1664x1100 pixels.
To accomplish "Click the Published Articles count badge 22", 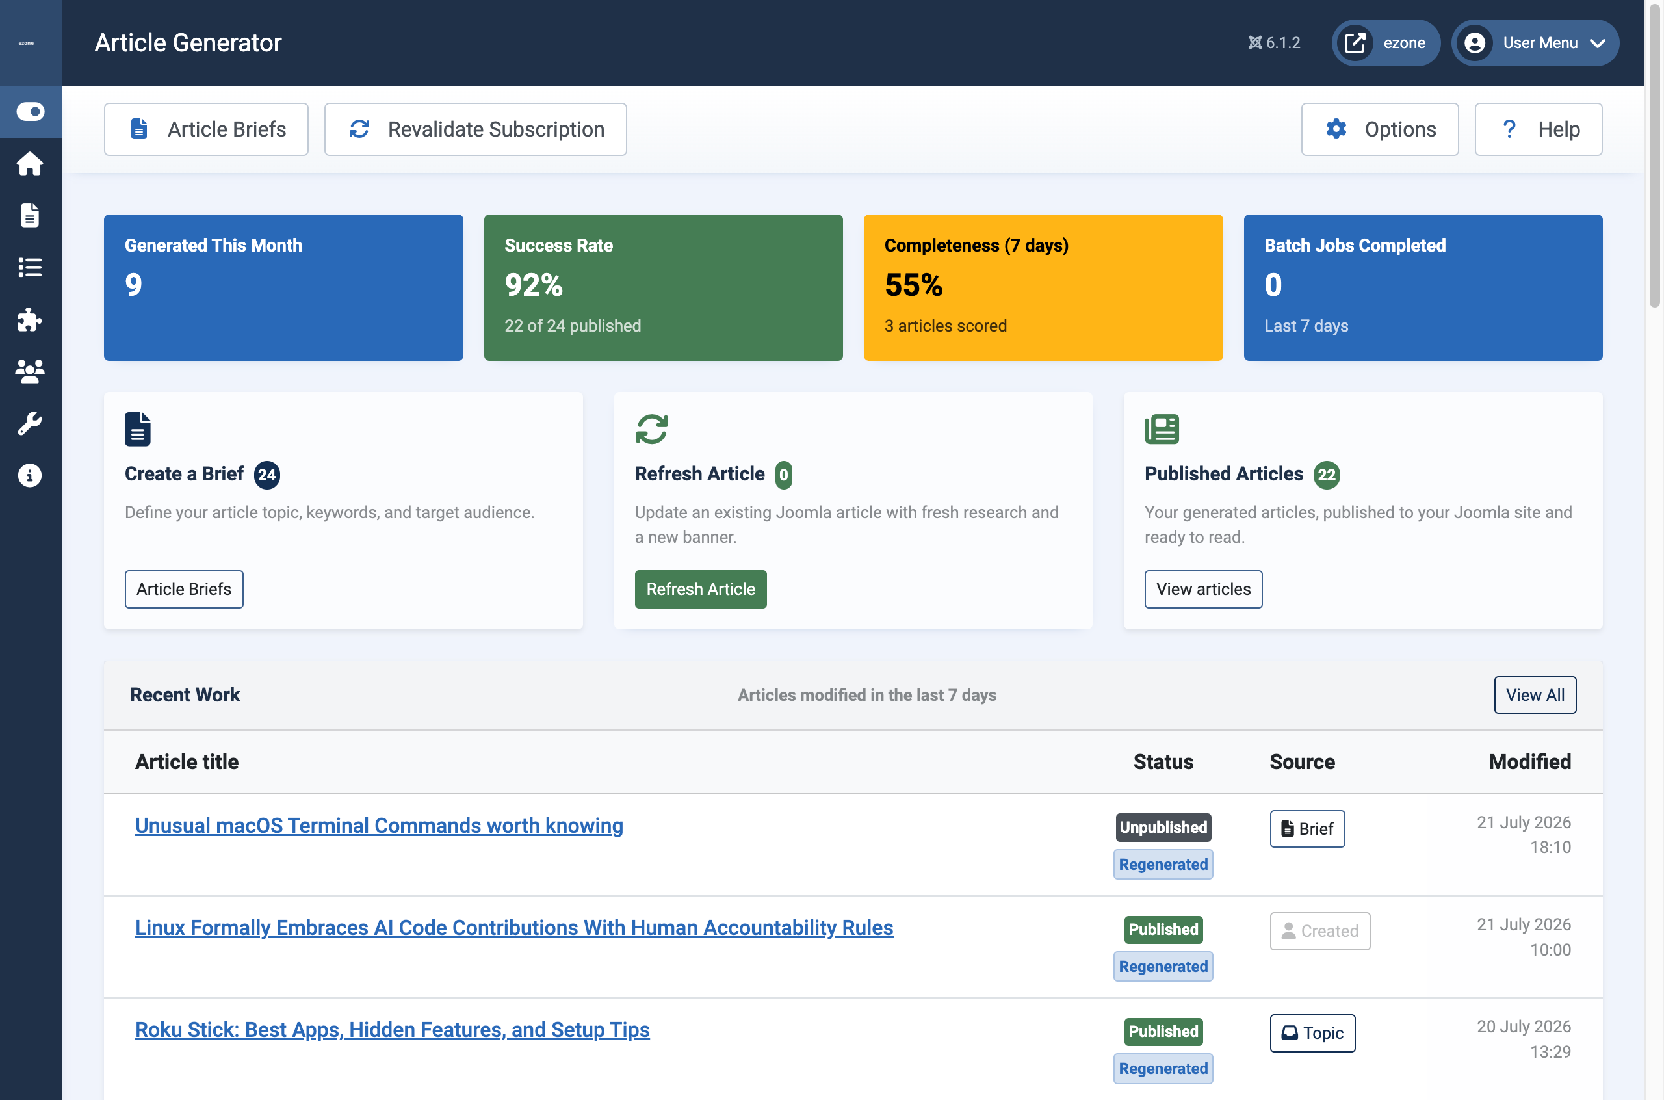I will [1326, 475].
